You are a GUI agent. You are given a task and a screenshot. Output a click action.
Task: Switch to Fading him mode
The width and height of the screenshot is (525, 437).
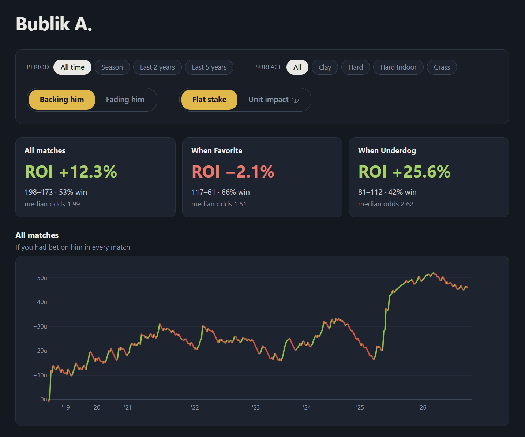125,100
